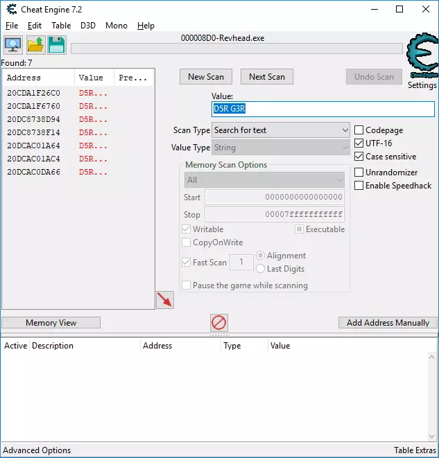Uncheck the UTF-16 checkbox
Viewport: 439px width, 458px height.
359,143
